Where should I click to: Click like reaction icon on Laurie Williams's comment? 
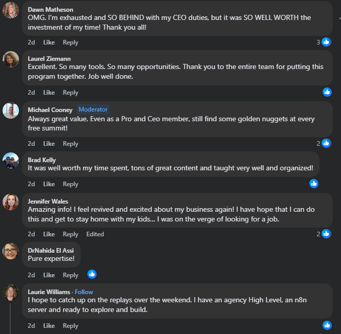327,325
